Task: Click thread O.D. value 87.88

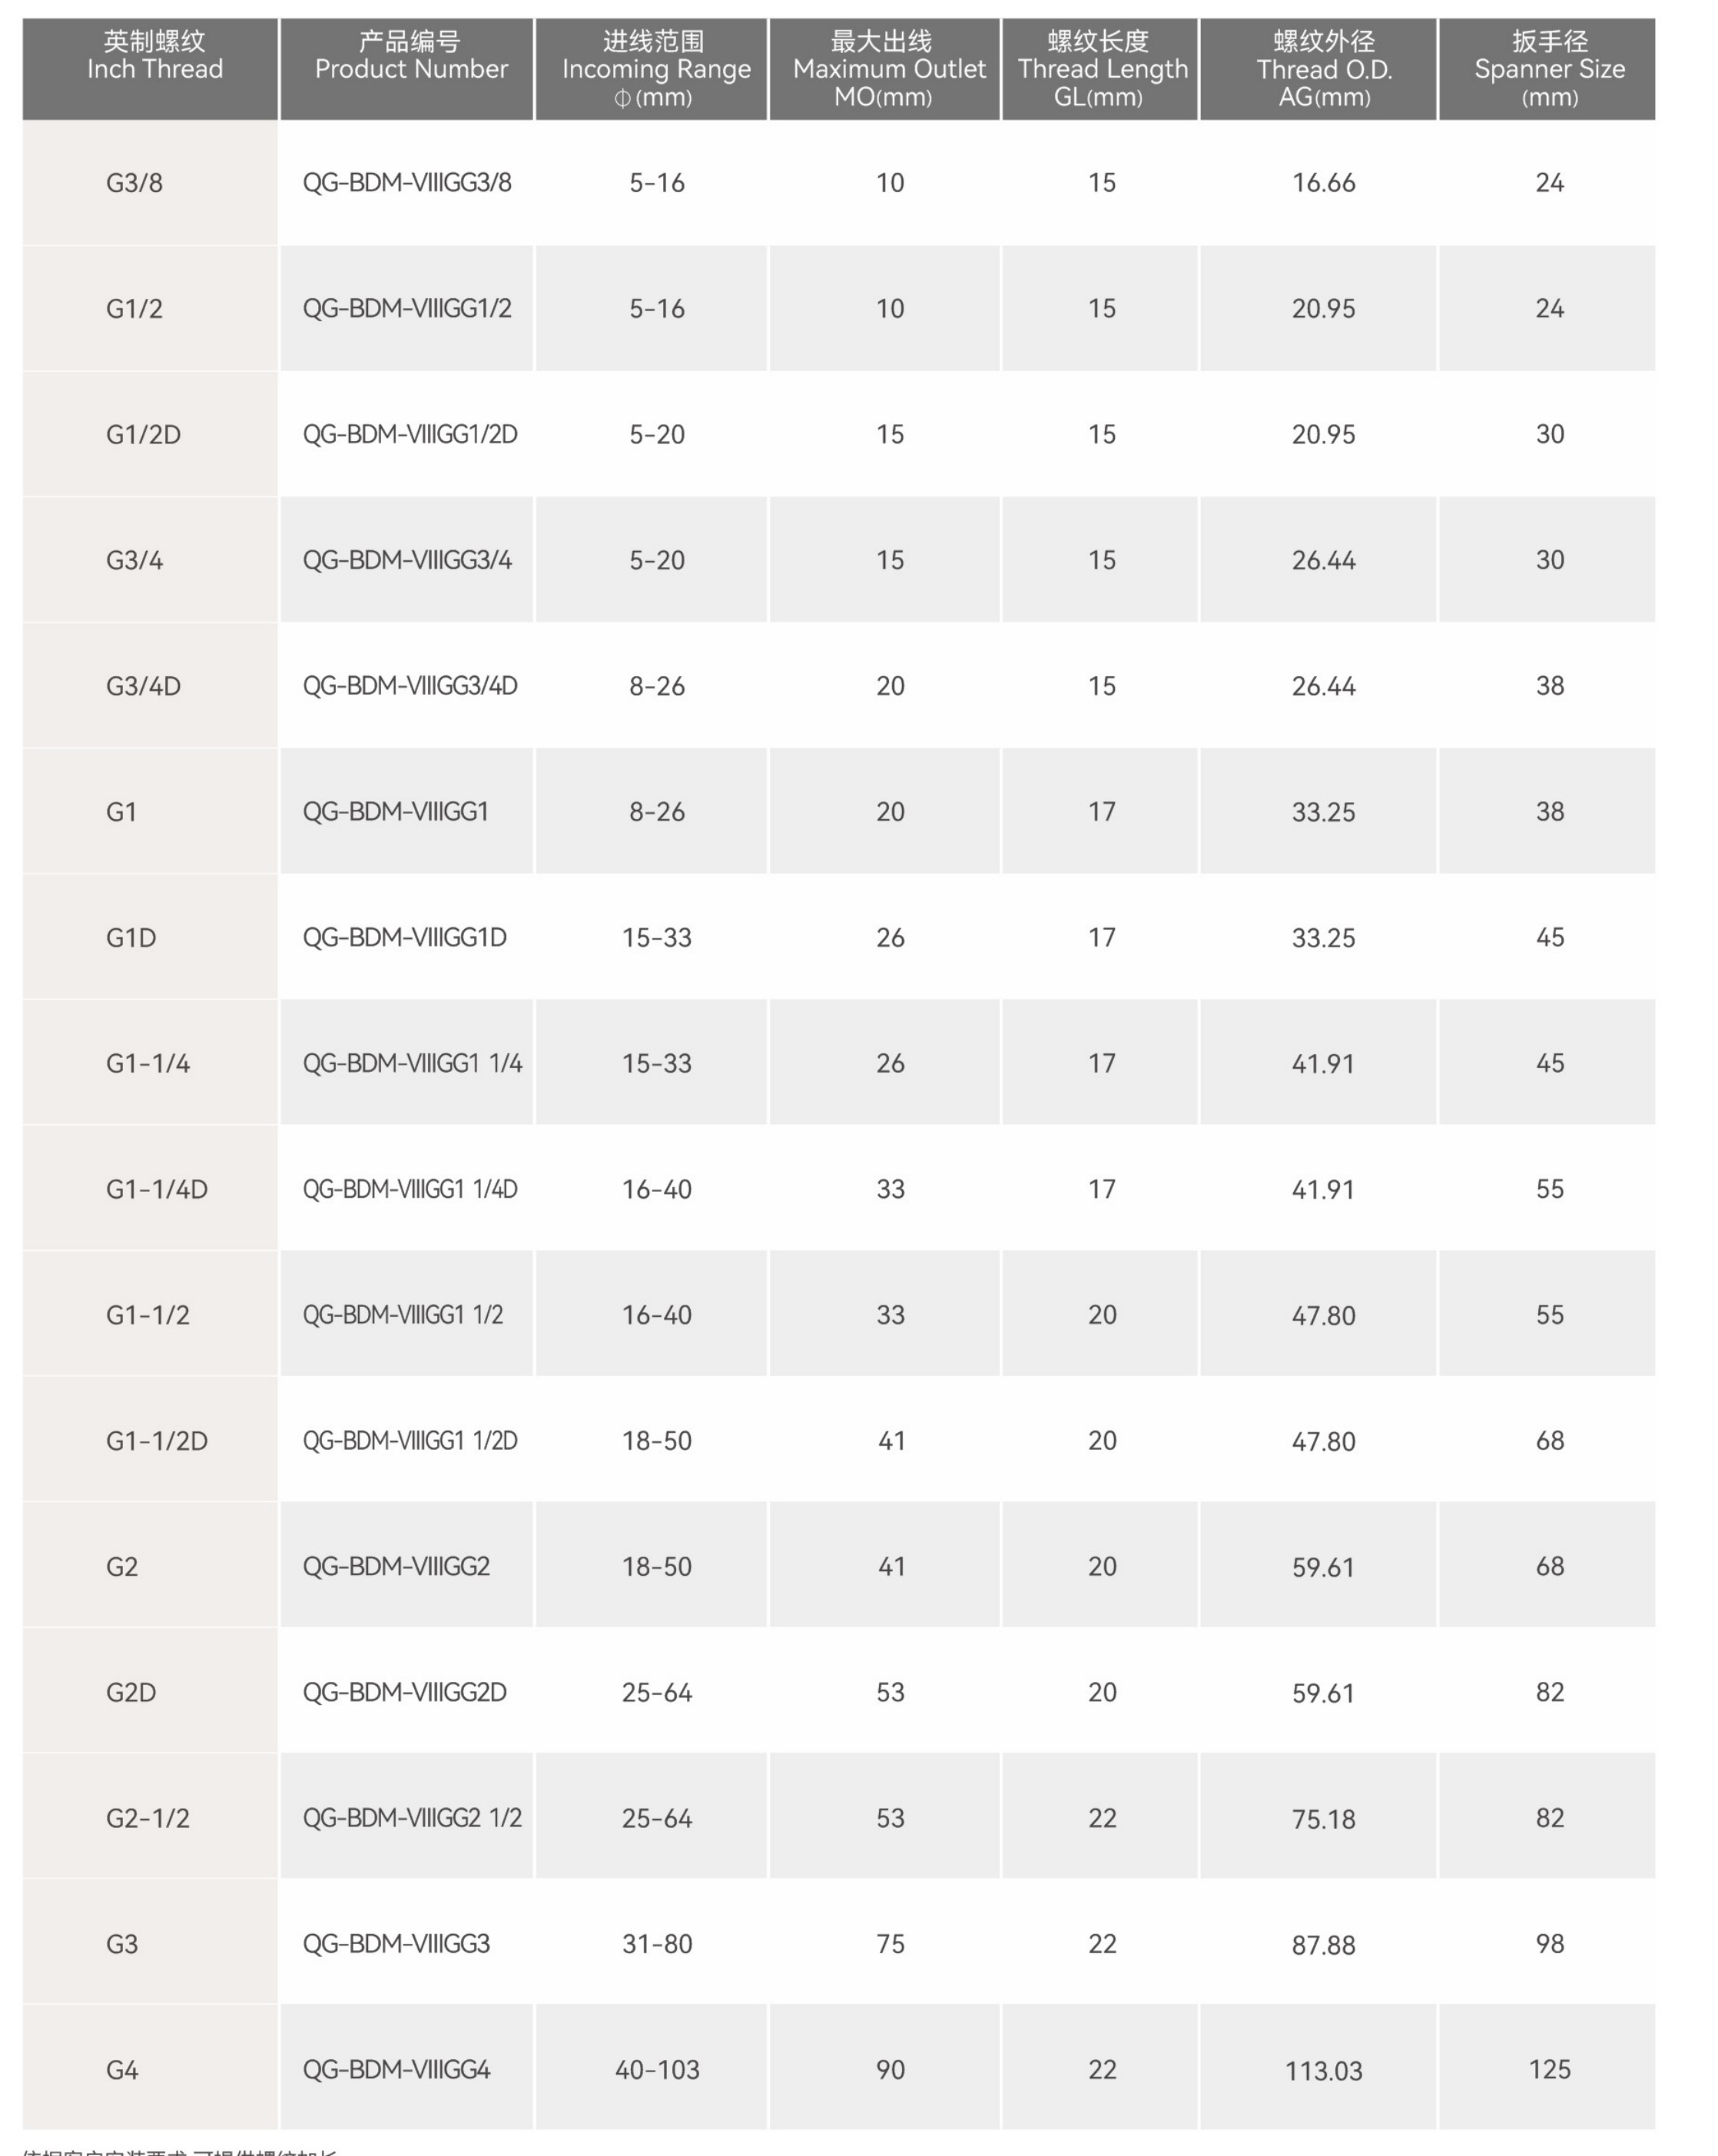Action: click(x=1323, y=1945)
